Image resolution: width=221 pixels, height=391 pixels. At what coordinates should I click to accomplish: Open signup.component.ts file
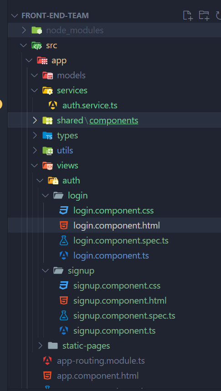(x=114, y=330)
